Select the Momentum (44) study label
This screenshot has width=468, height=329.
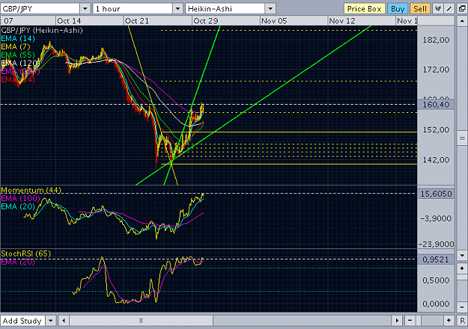pyautogui.click(x=31, y=190)
